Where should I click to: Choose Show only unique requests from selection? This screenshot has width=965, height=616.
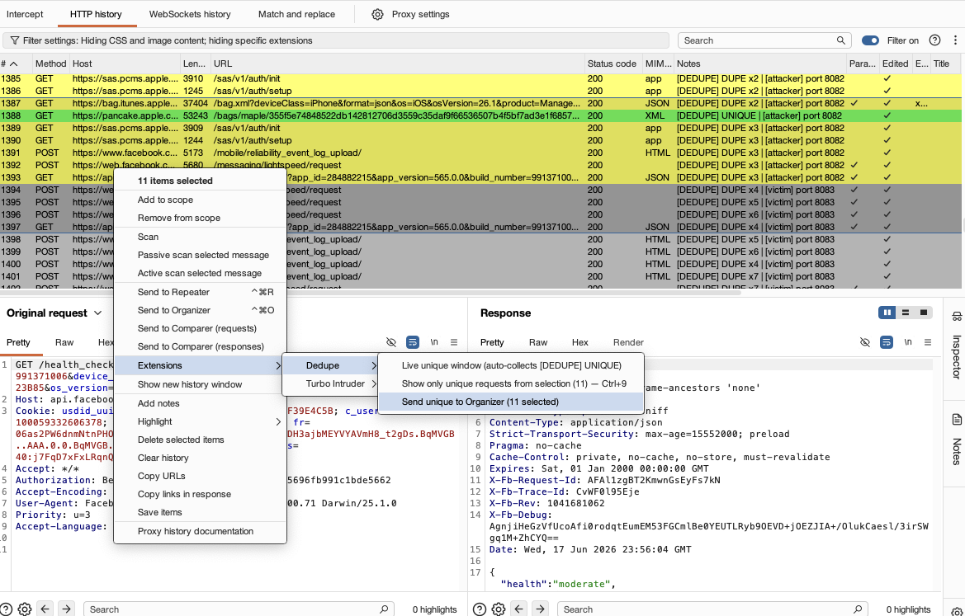(x=511, y=383)
